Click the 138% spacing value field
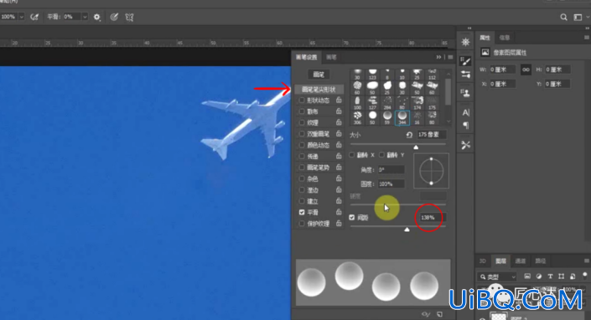 (x=432, y=217)
